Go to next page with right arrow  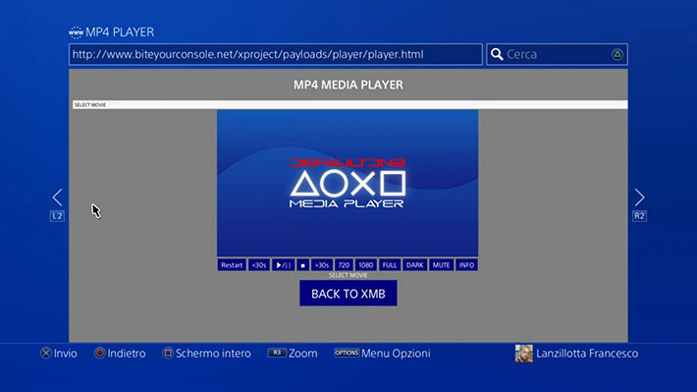639,197
